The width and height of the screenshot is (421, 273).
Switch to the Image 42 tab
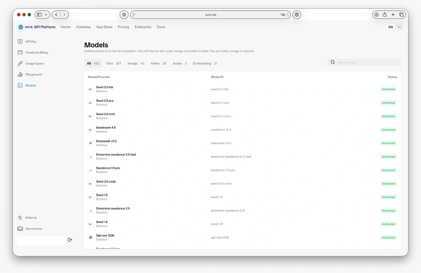[x=136, y=63]
